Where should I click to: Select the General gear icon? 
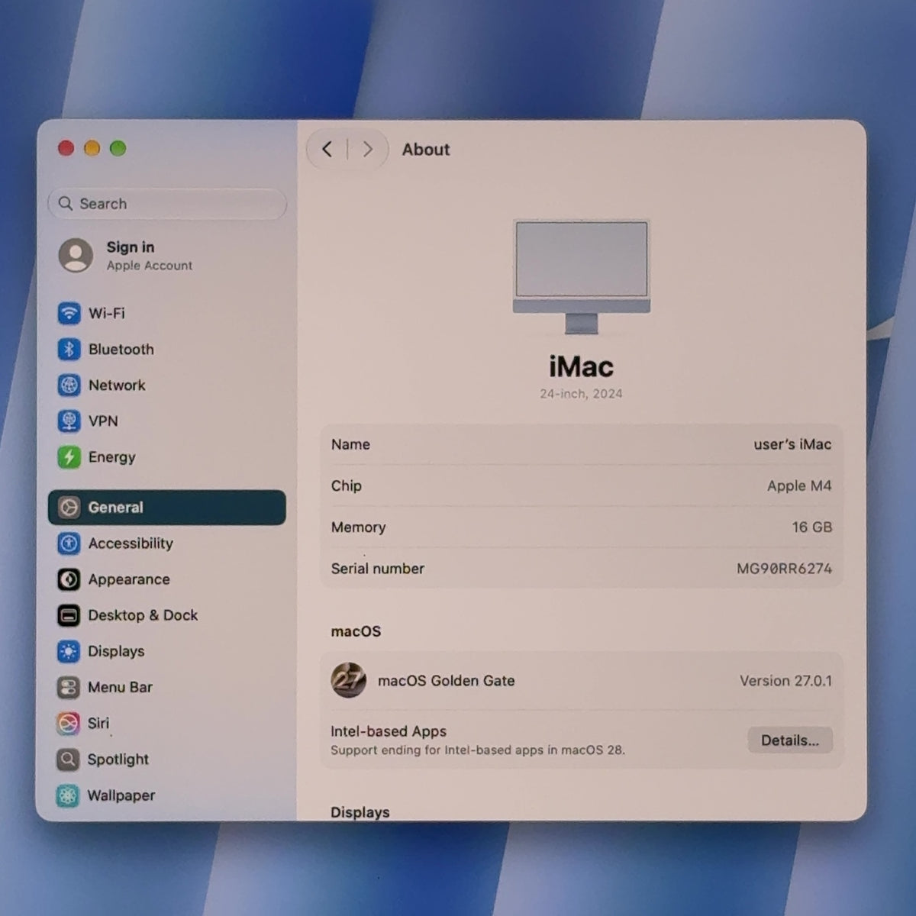69,507
